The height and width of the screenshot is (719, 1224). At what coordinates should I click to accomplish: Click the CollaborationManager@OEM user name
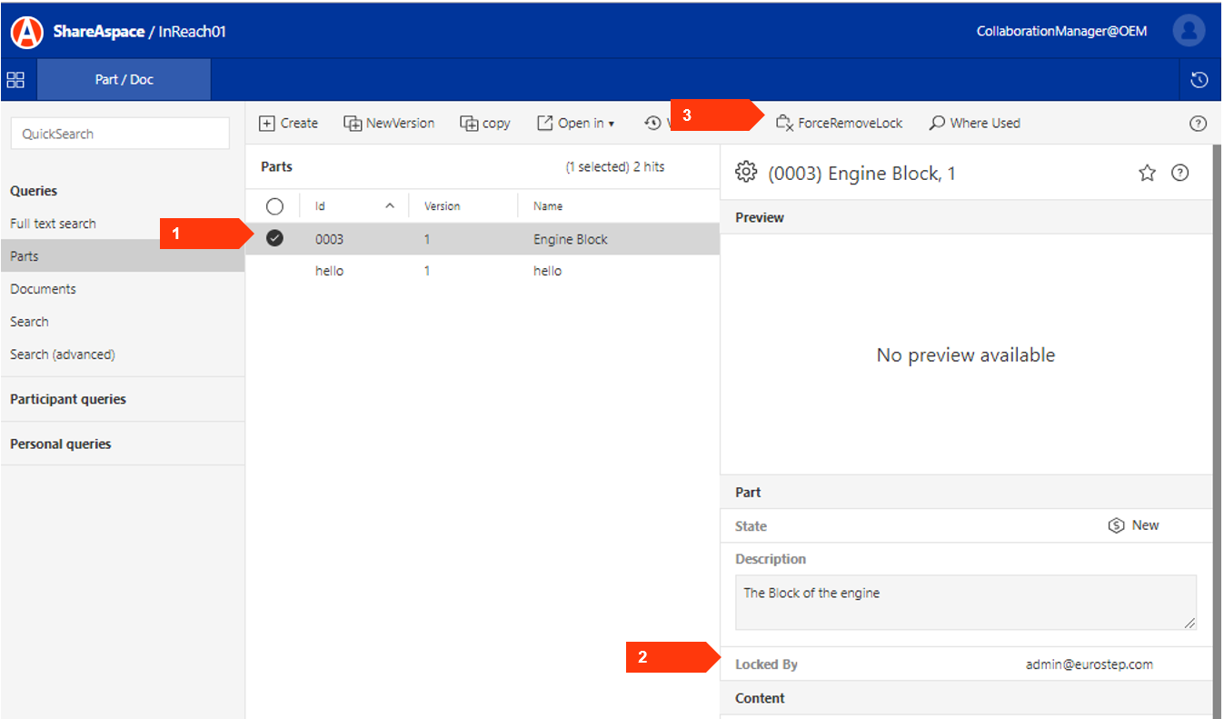tap(1061, 31)
